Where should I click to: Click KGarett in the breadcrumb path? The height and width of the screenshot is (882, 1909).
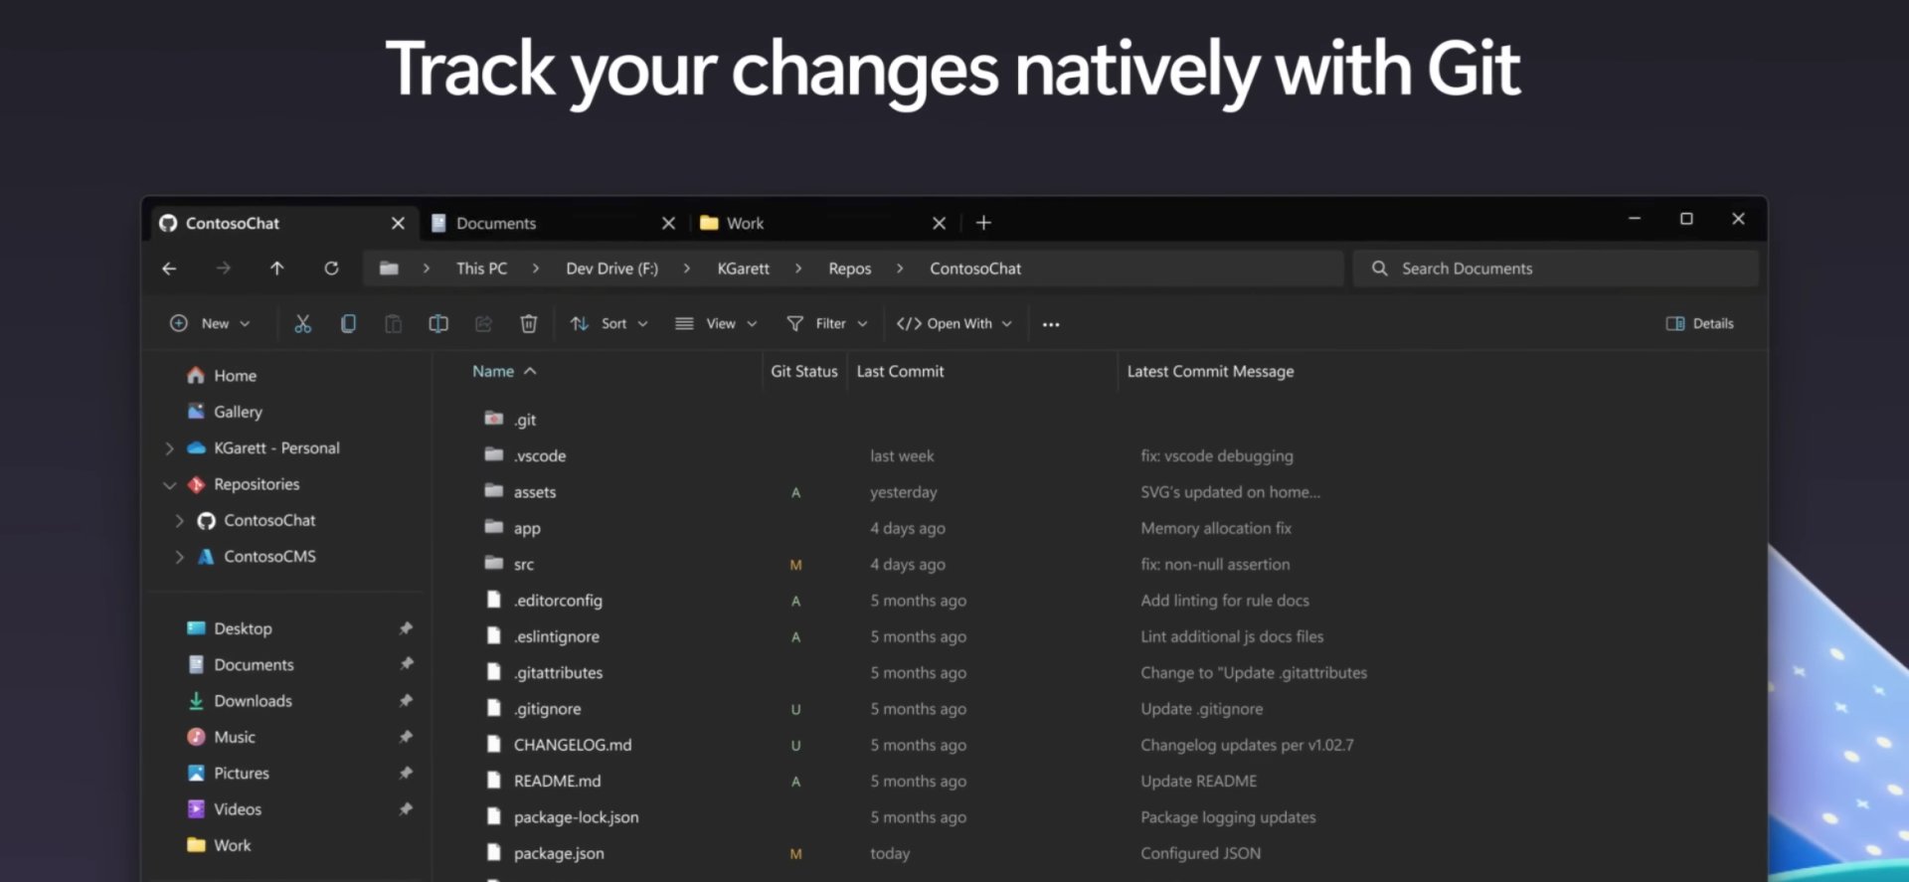(x=743, y=268)
